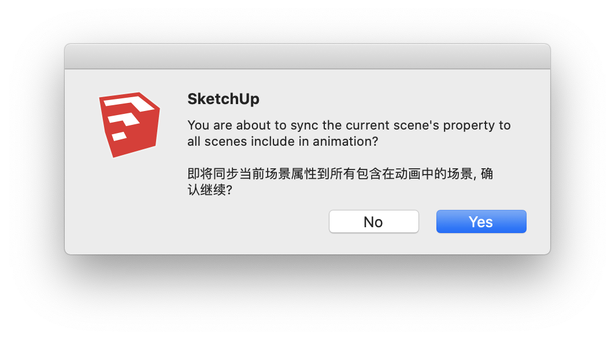Confirm the sync by pressing Yes
The image size is (615, 340).
[481, 221]
